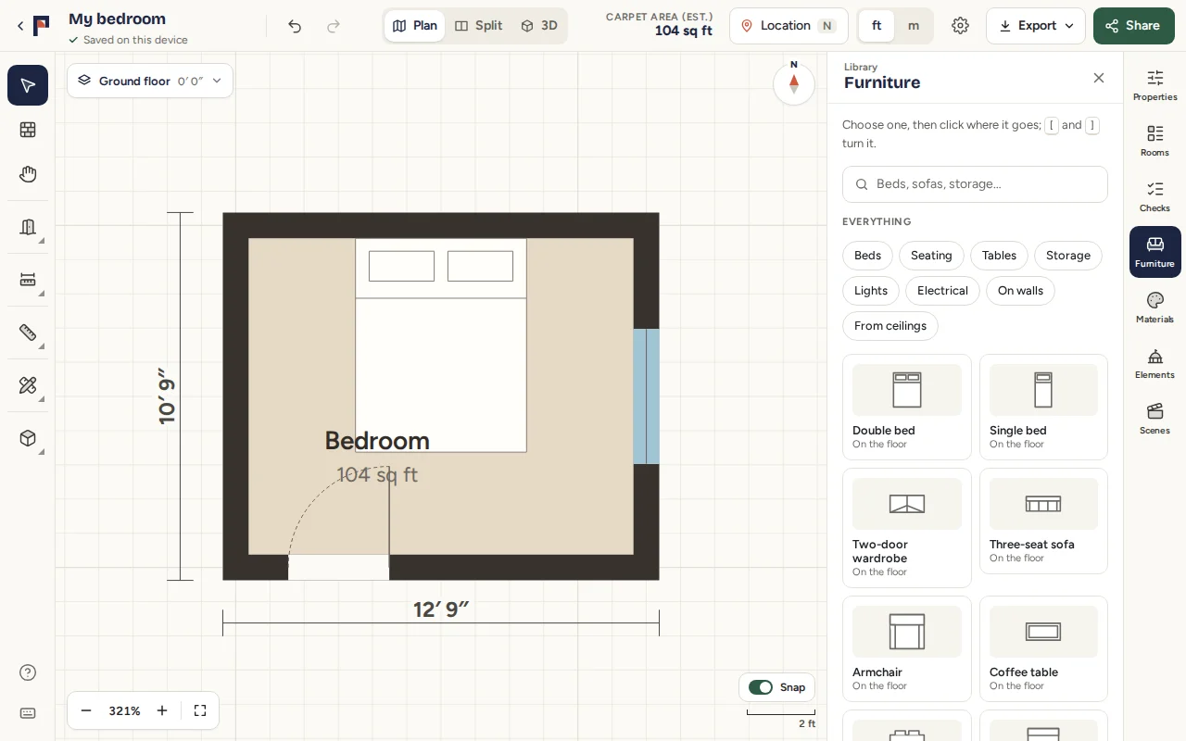Screen dimensions: 1186x741
Task: Open the Elements panel
Action: pyautogui.click(x=1154, y=363)
